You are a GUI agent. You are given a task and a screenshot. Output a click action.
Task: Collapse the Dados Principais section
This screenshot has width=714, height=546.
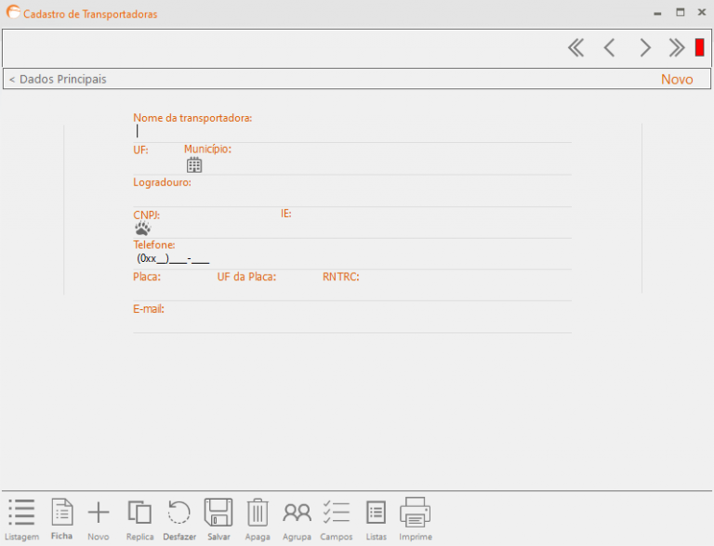58,80
